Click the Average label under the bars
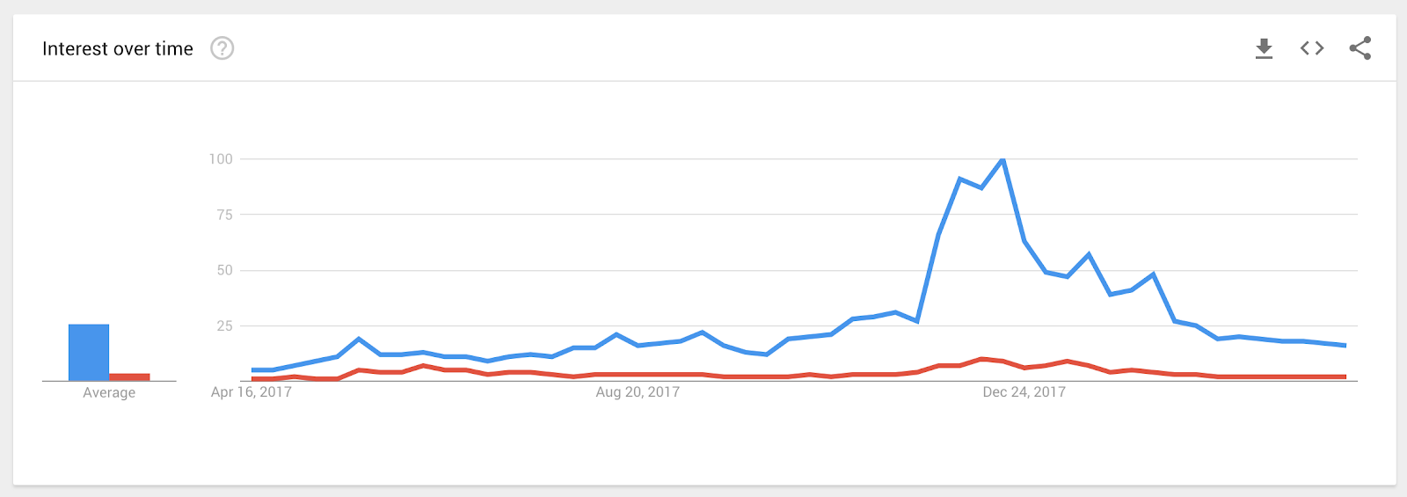 tap(109, 393)
